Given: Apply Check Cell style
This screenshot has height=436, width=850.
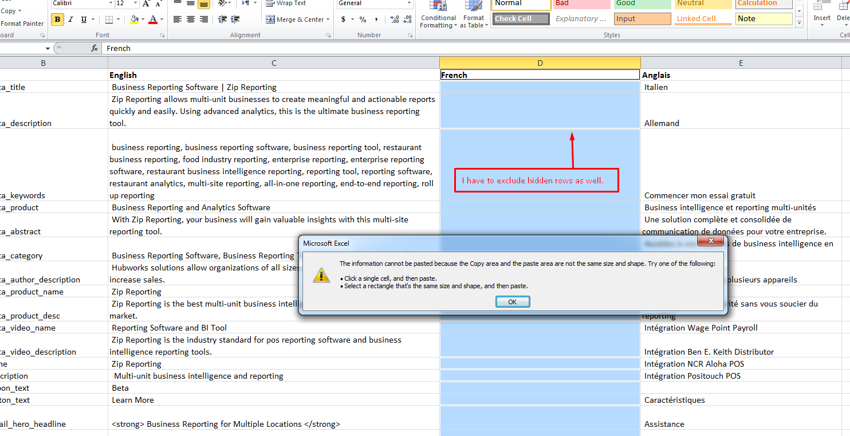Looking at the screenshot, I should [x=521, y=19].
